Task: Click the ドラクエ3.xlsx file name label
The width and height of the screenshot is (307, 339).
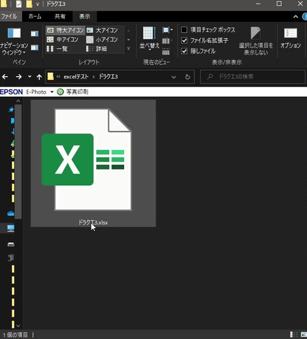Action: (93, 222)
